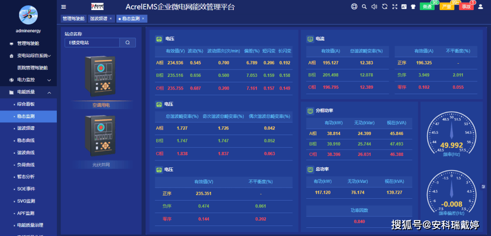Click the 分相功率 panel icon
491x236 pixels.
click(x=310, y=111)
